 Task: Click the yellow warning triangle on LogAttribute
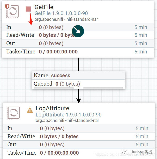click(30, 110)
